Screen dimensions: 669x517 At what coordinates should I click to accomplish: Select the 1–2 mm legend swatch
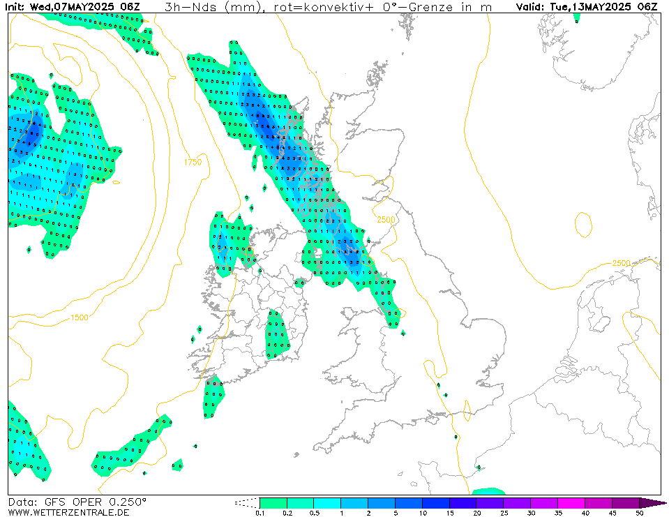click(x=354, y=503)
